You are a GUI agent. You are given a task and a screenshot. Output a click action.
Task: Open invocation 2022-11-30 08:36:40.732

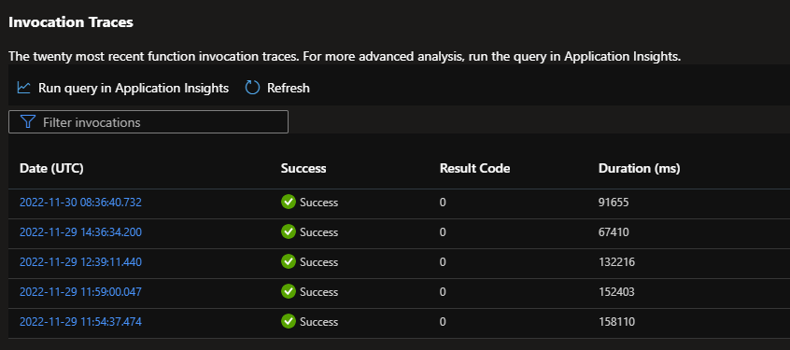click(x=80, y=203)
